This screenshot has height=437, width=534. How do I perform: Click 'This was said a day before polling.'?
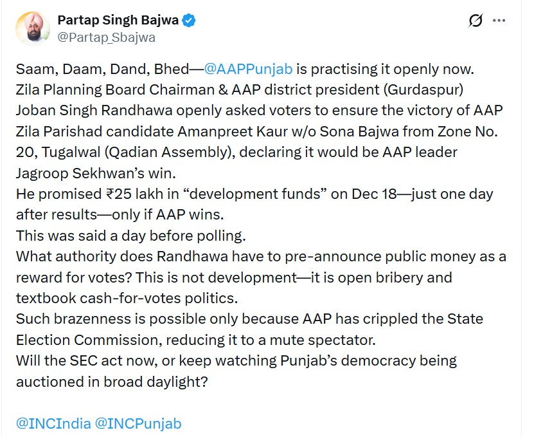pos(131,236)
